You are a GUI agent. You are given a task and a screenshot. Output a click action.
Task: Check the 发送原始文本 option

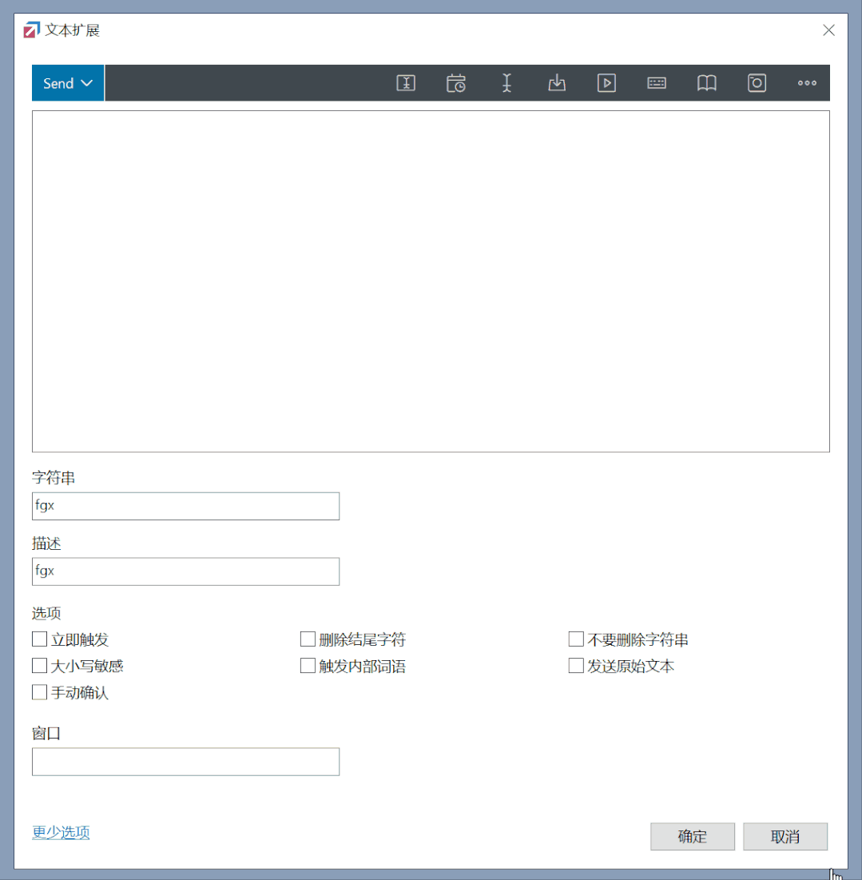pyautogui.click(x=576, y=666)
